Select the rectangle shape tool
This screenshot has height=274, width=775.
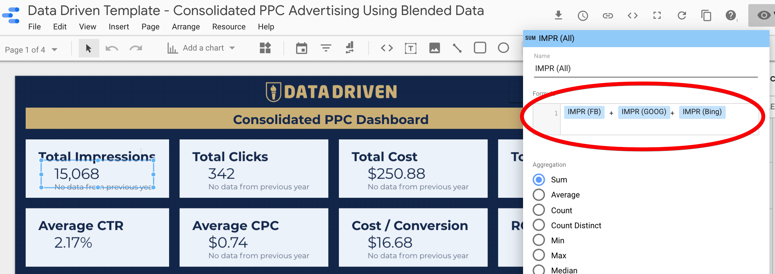[480, 48]
